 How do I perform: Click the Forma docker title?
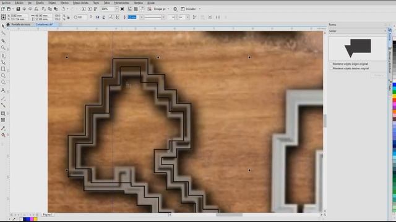point(332,25)
